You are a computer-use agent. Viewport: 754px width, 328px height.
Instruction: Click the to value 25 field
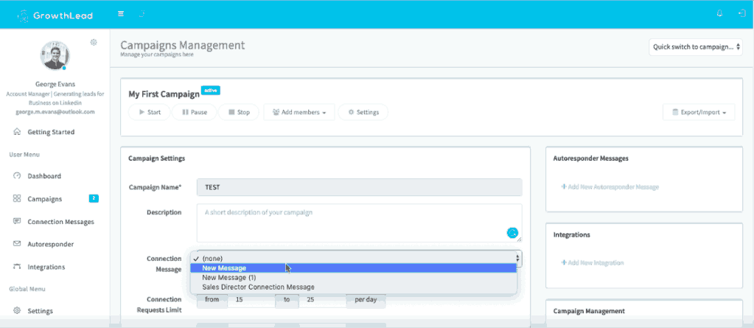pos(322,300)
